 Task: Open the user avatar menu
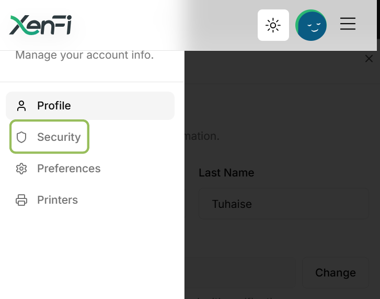pos(311,25)
